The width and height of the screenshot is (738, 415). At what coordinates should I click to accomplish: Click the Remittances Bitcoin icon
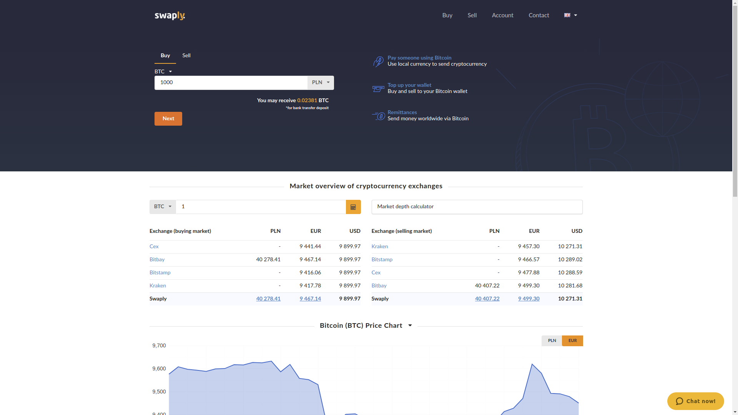click(378, 116)
